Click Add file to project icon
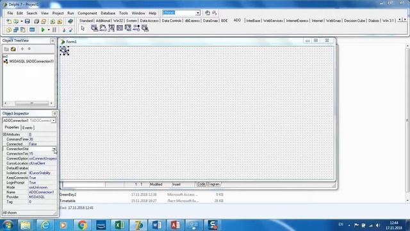 pos(53,21)
